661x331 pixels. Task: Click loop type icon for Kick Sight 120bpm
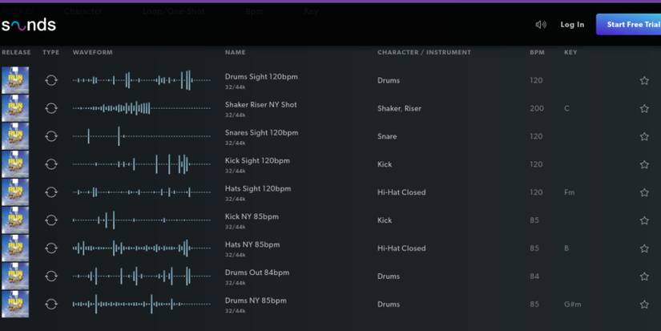click(x=51, y=164)
